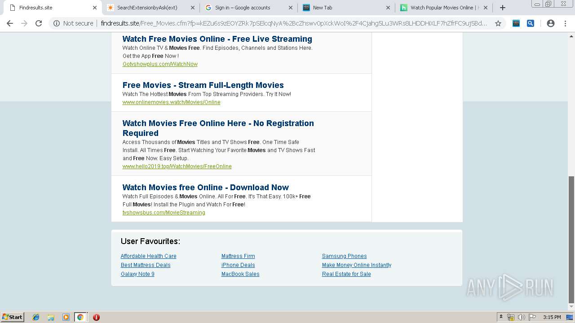Click the 3:15 PM system clock

(x=552, y=317)
